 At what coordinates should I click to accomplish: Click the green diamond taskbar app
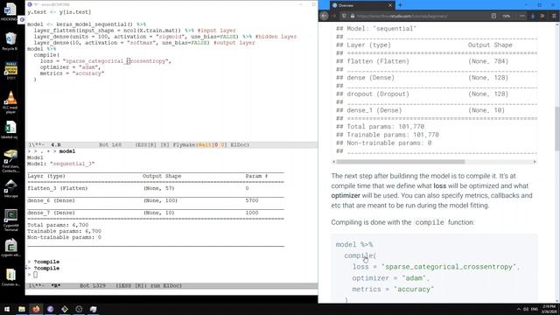[65, 309]
